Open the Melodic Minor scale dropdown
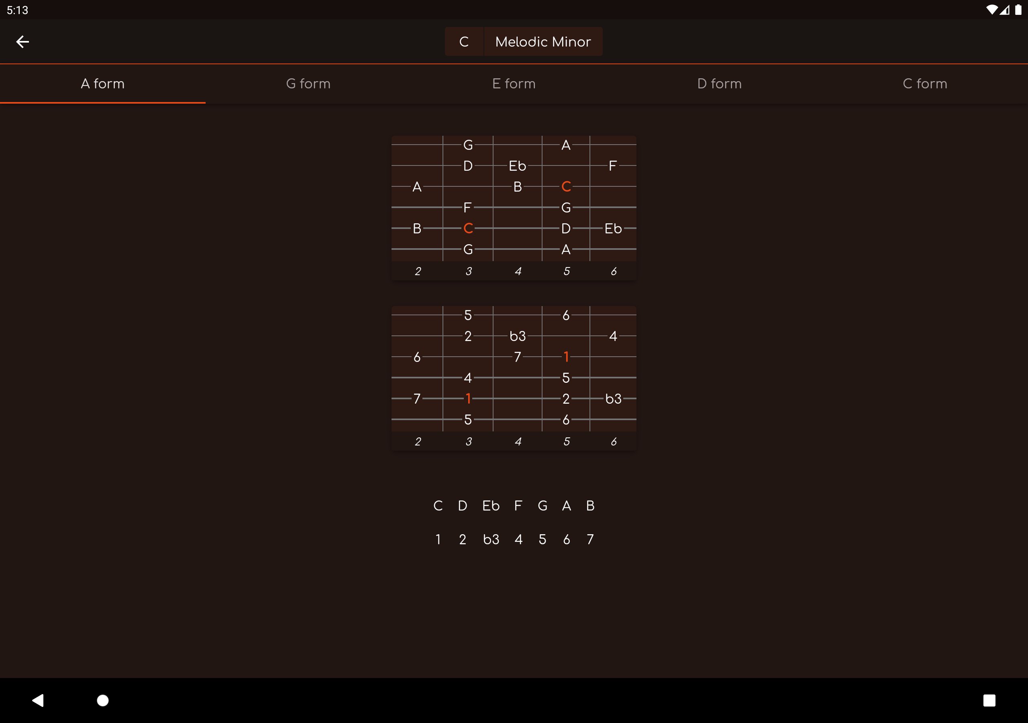 (543, 42)
